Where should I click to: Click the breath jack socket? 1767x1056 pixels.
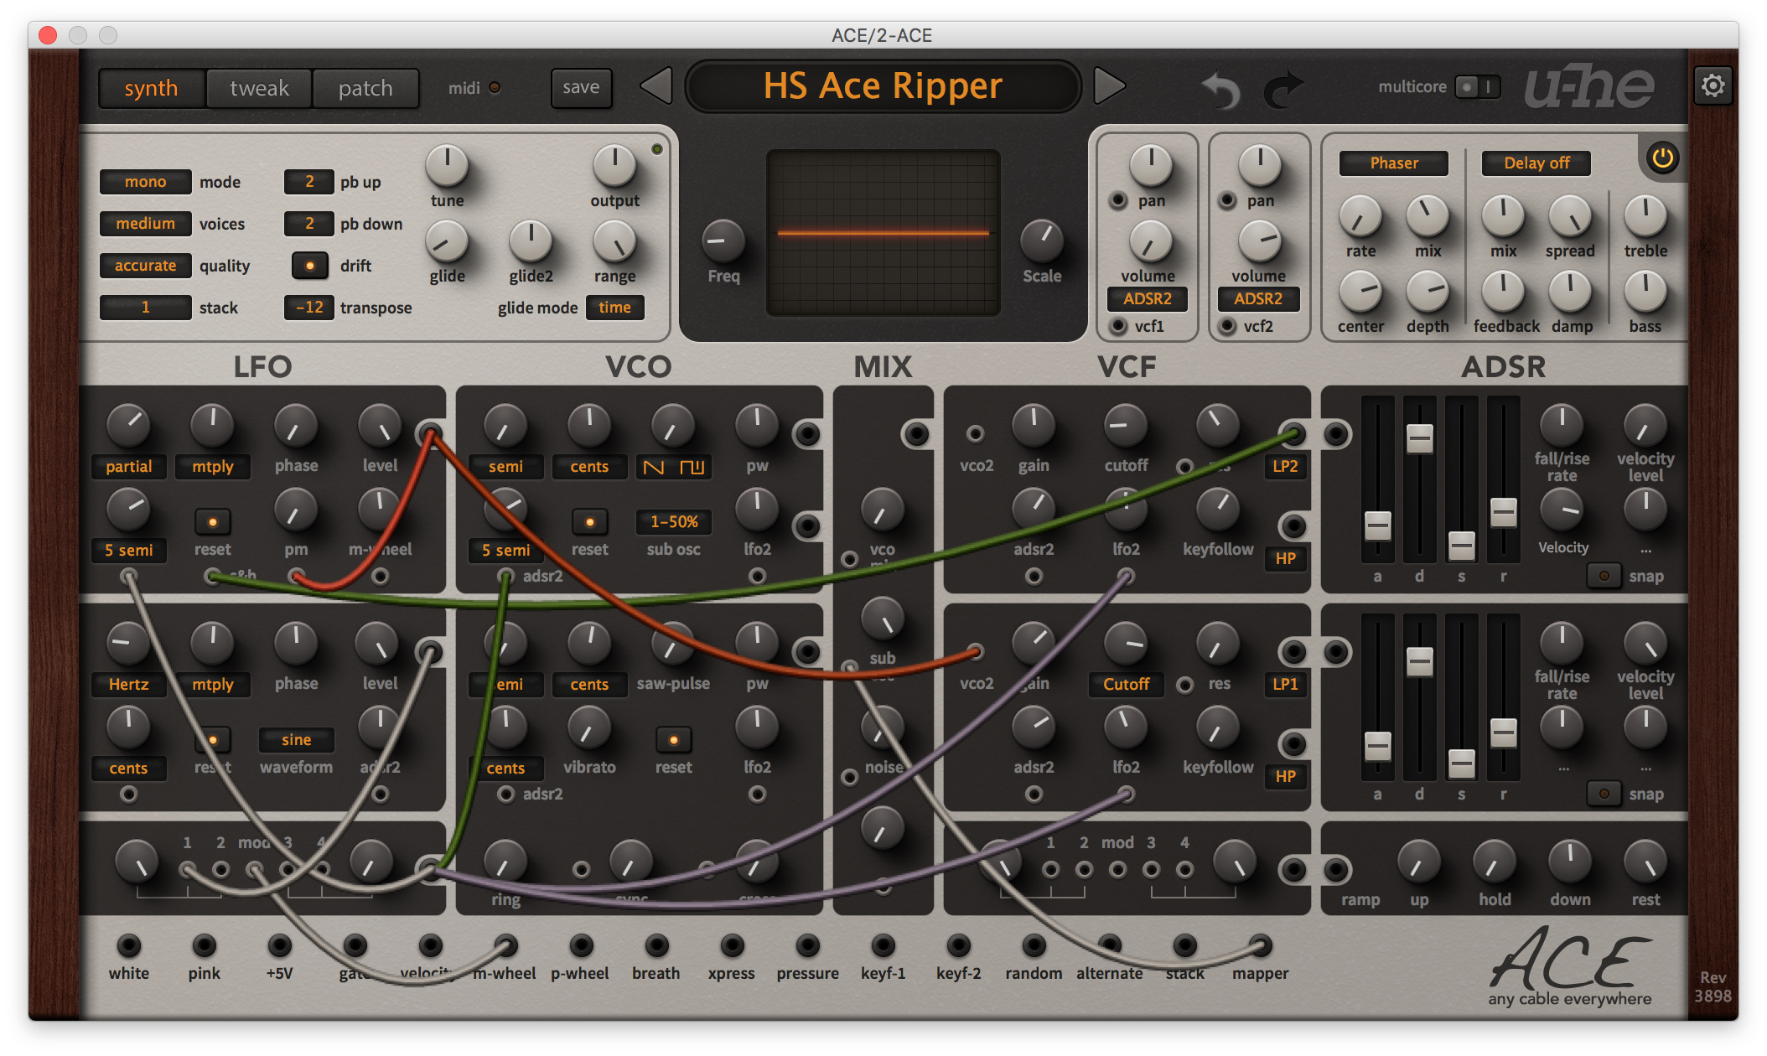tap(656, 945)
